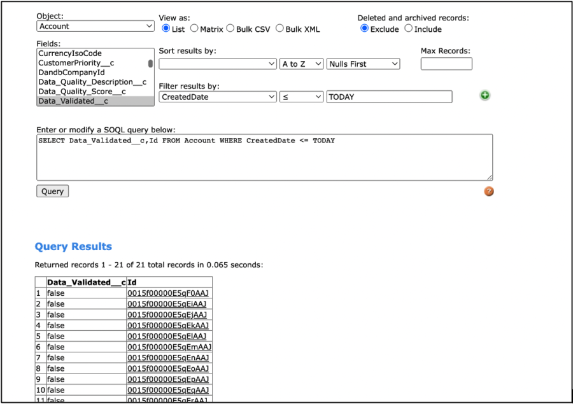
Task: Open the CreatedDate filter field dropdown
Action: click(x=218, y=96)
